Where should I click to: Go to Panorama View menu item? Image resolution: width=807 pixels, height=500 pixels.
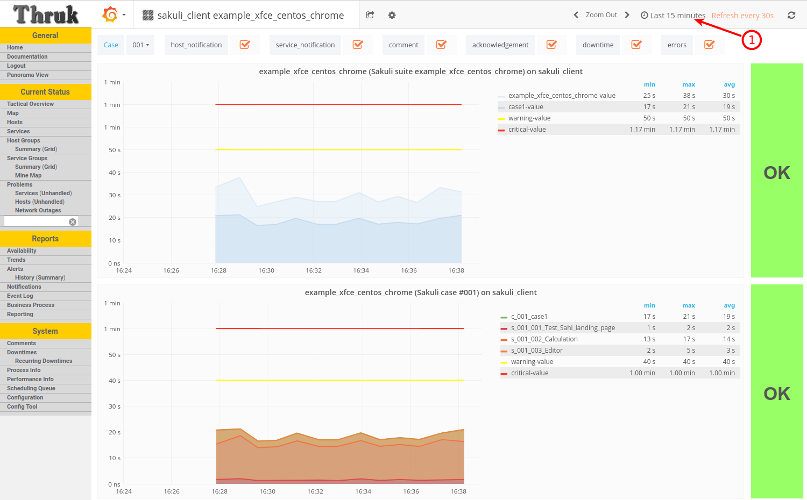(x=27, y=75)
